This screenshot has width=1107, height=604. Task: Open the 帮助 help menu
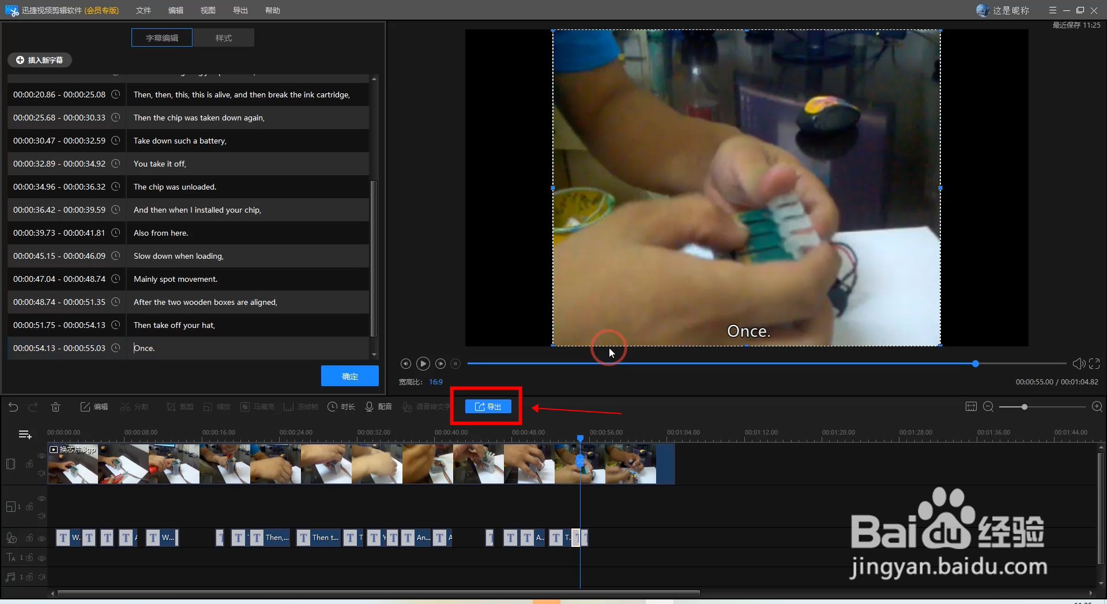click(x=273, y=10)
